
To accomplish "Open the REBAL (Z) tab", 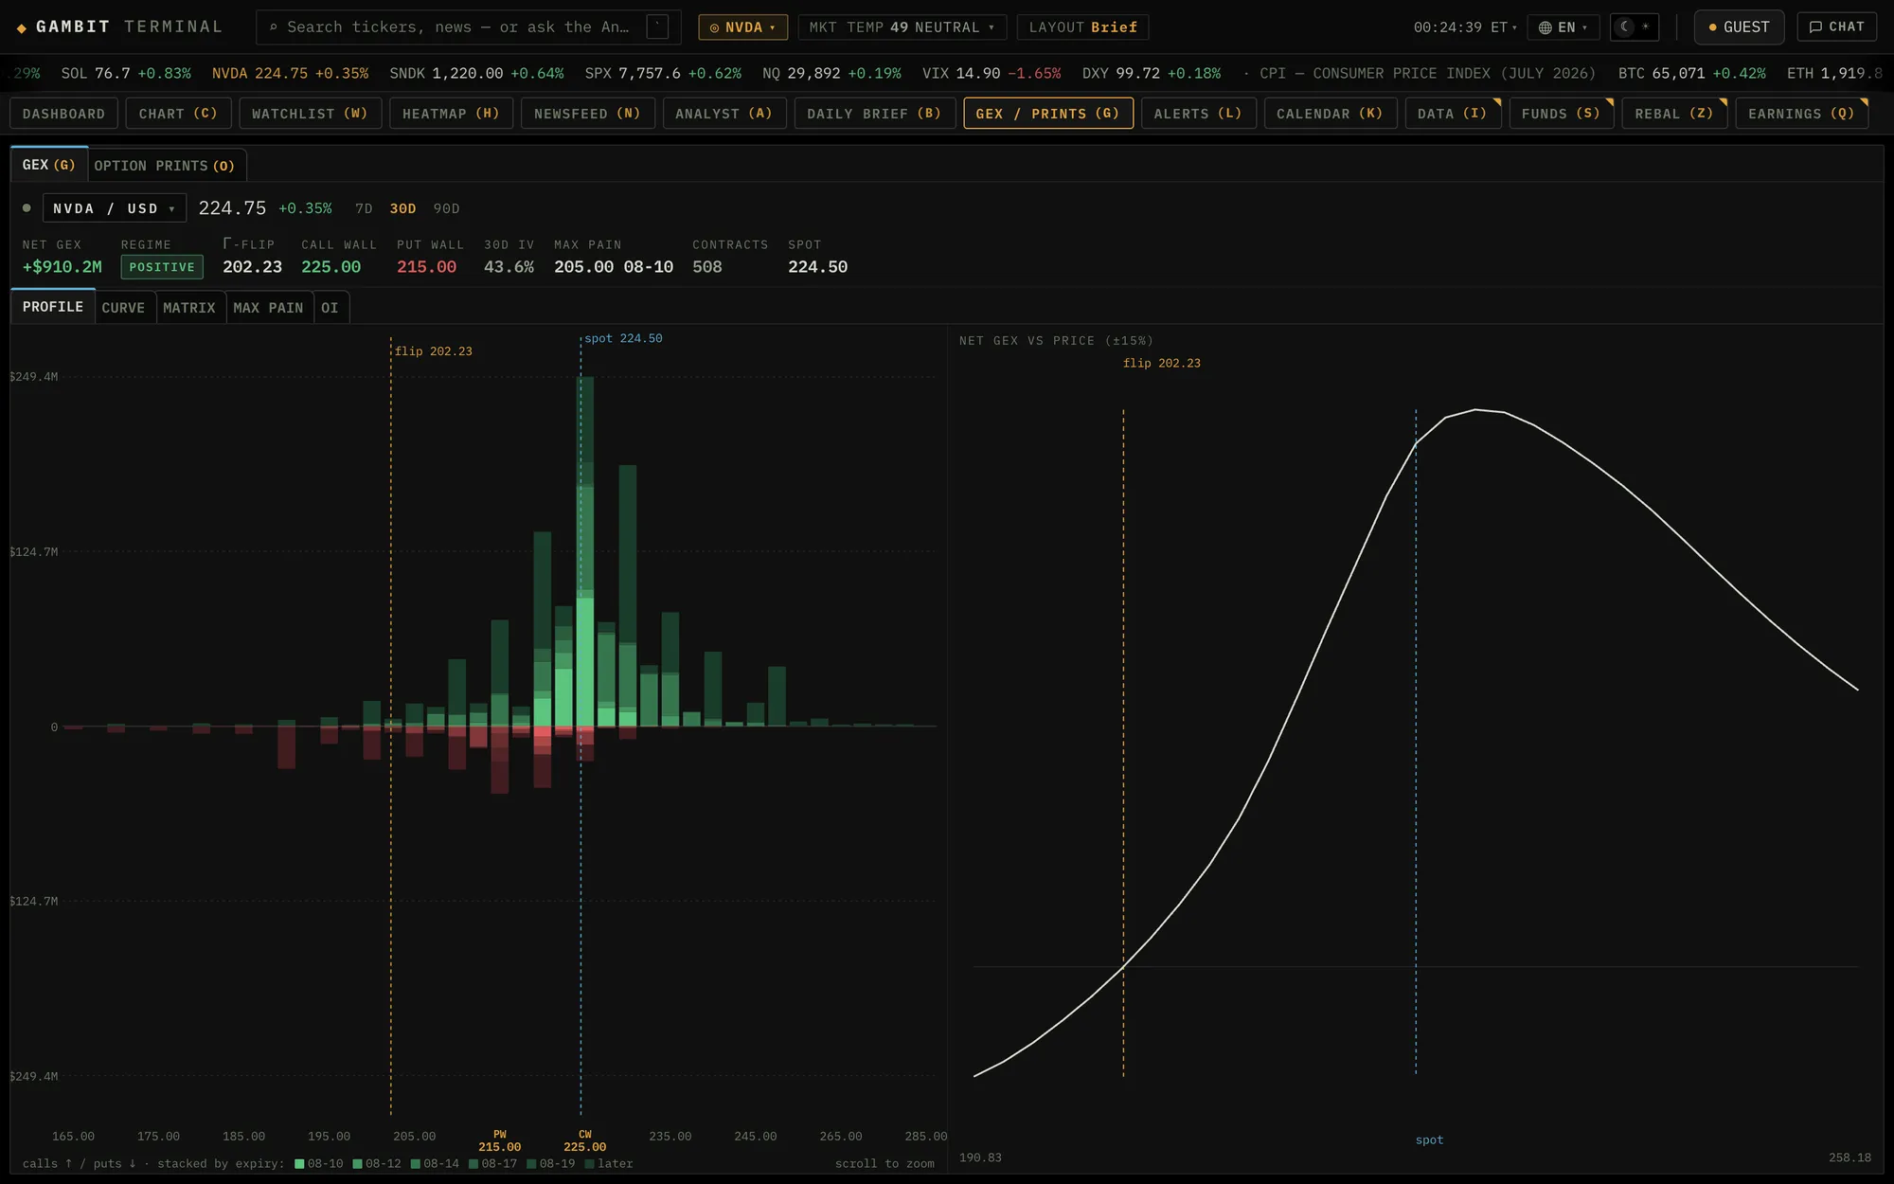I will [x=1674, y=114].
